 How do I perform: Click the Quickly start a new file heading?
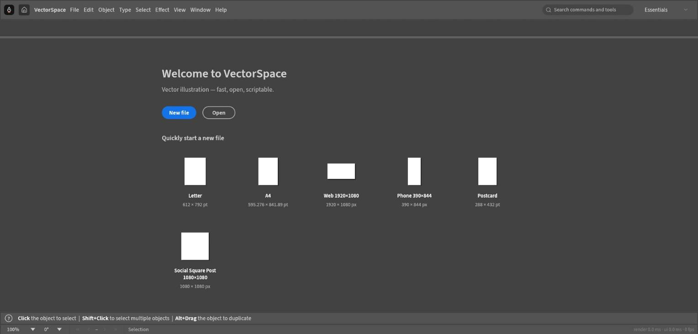click(193, 138)
